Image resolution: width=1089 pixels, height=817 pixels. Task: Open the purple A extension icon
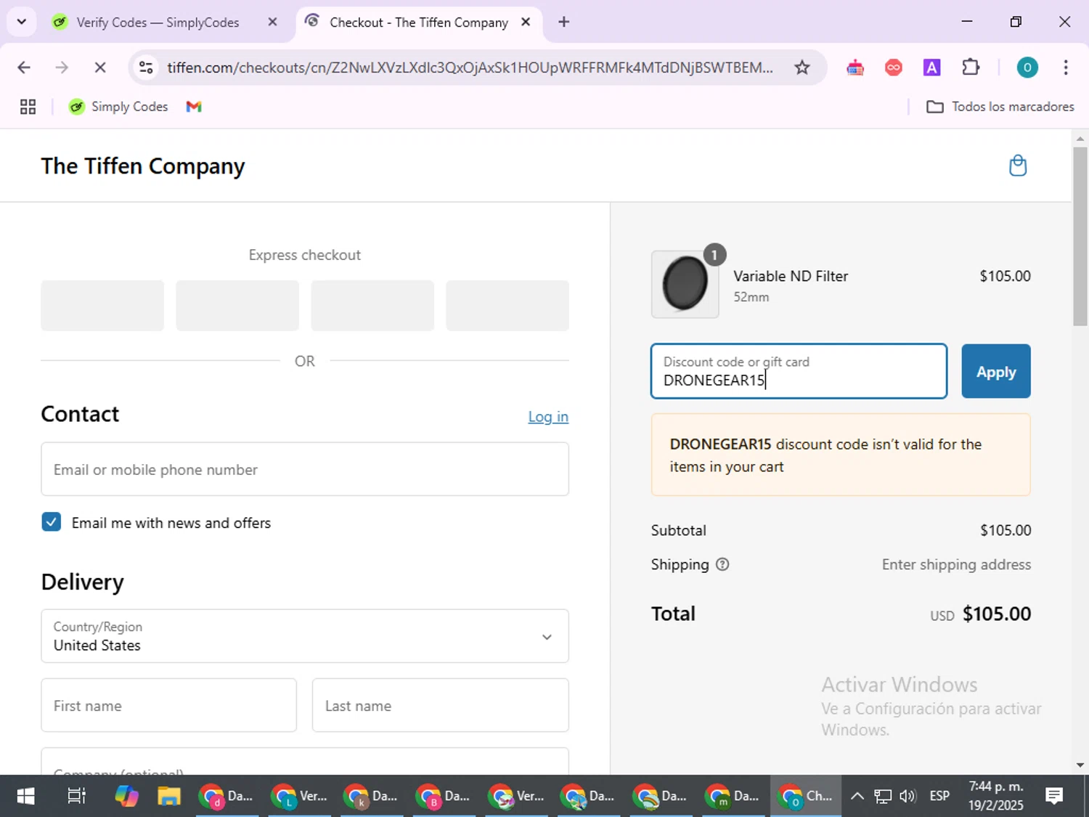pos(931,68)
